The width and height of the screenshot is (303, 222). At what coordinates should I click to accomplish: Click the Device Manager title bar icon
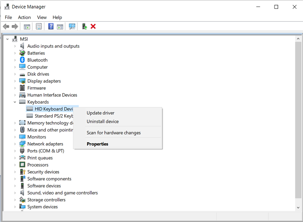coord(7,7)
